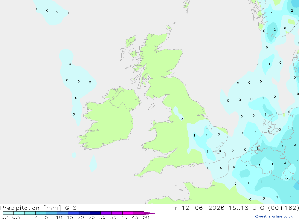Click the "GFS" model label
The image size is (299, 219).
pyautogui.click(x=71, y=208)
